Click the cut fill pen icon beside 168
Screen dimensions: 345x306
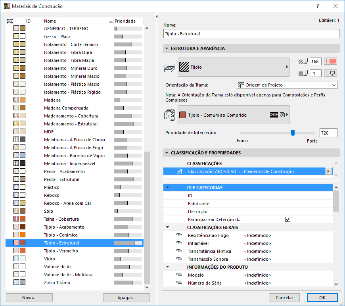coord(303,62)
